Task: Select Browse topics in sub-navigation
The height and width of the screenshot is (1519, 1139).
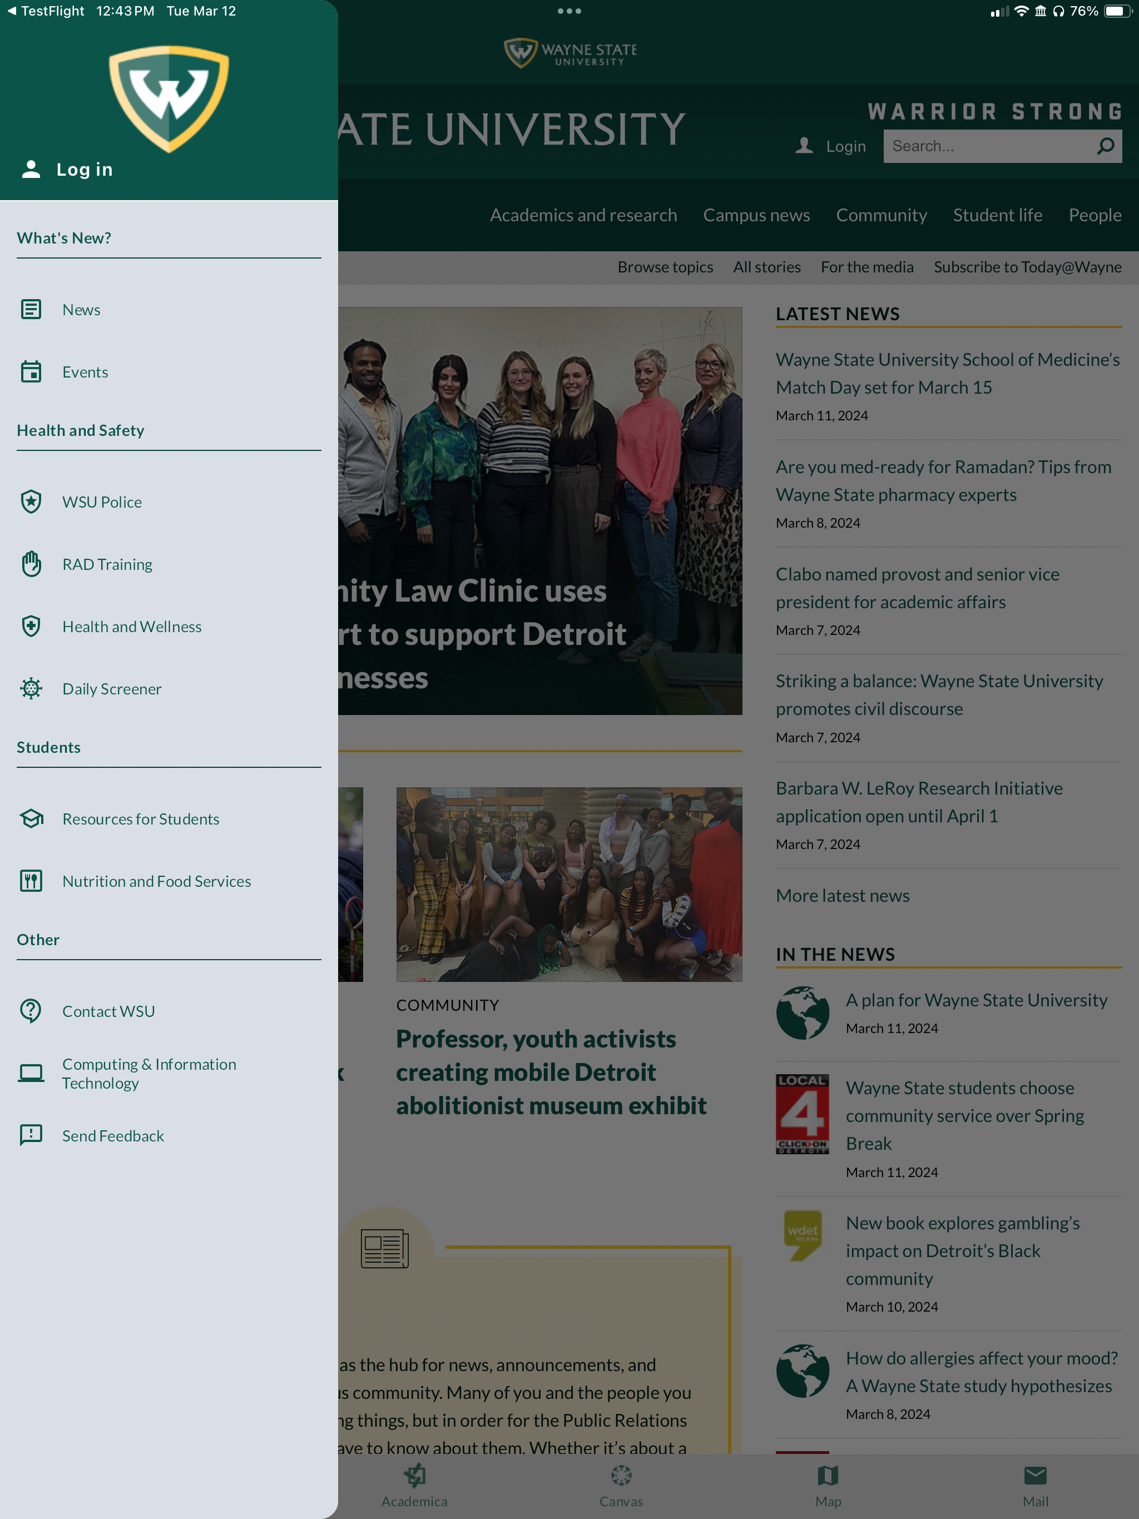Action: [665, 267]
